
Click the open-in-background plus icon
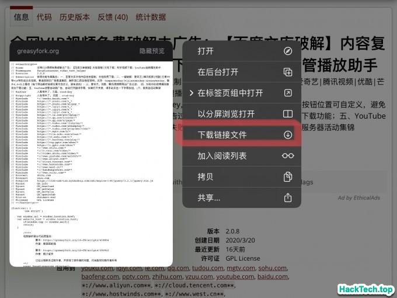(288, 72)
